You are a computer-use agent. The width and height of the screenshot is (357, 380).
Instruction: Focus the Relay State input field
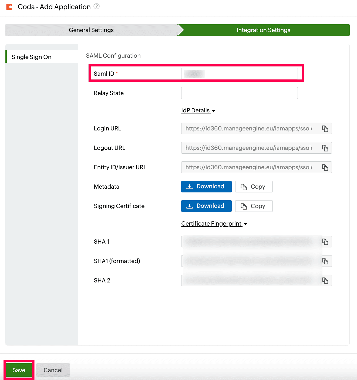tap(239, 93)
